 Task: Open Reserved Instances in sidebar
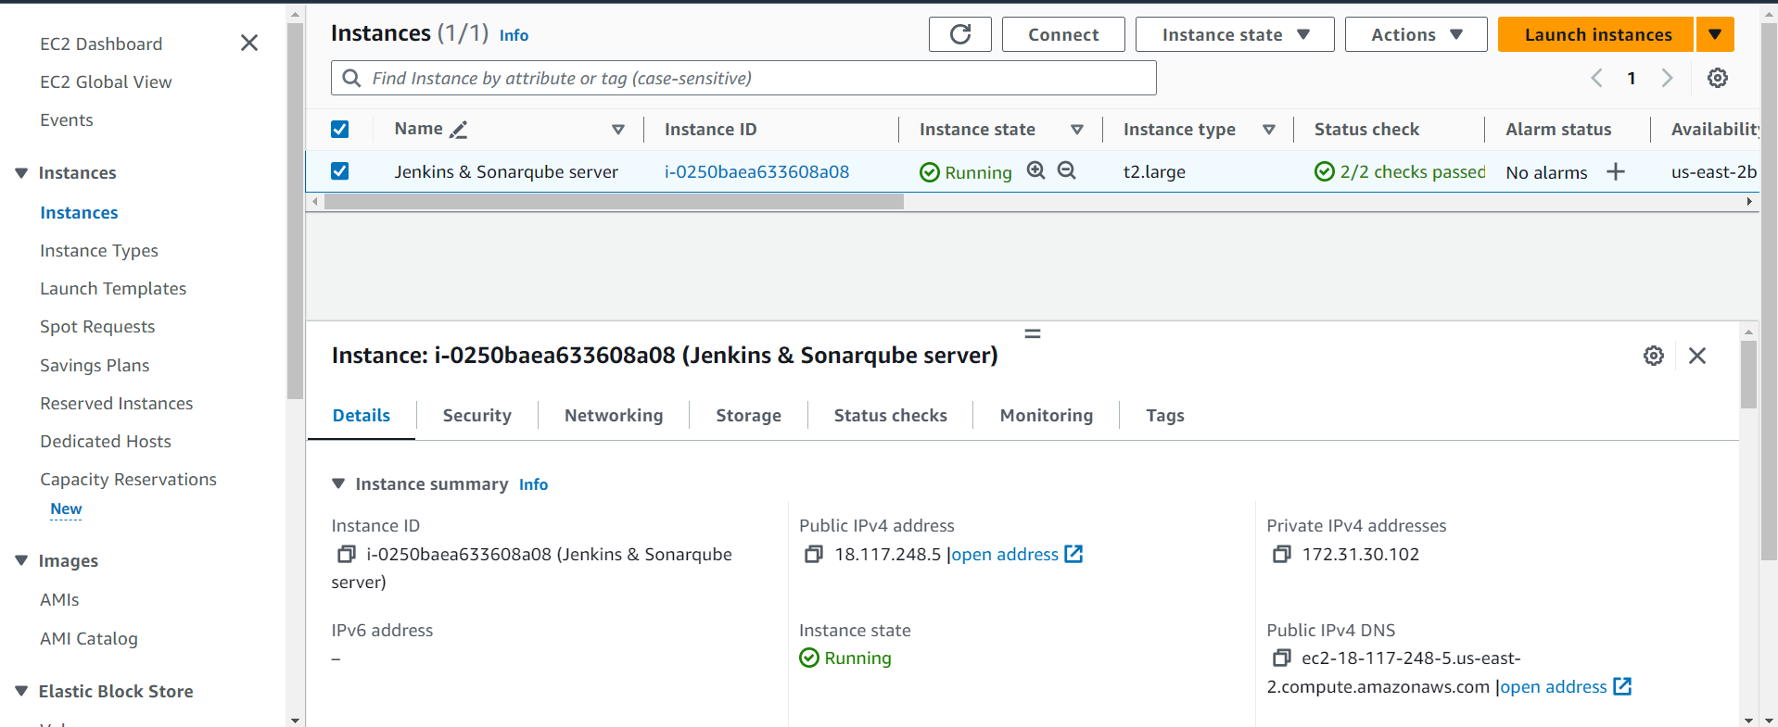(117, 403)
